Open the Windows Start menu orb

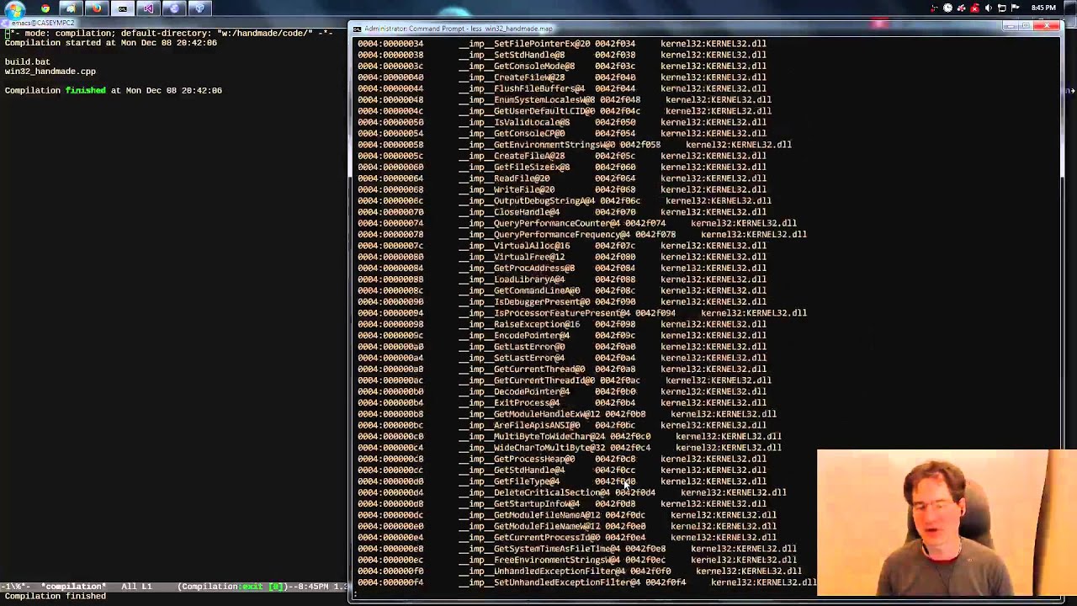point(15,9)
